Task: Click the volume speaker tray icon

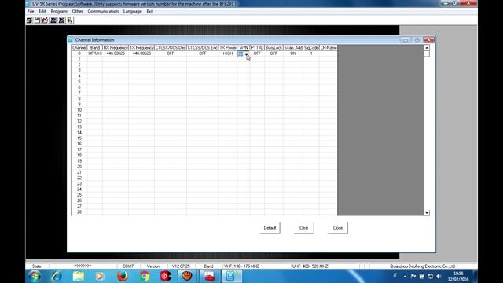Action: coord(439,276)
